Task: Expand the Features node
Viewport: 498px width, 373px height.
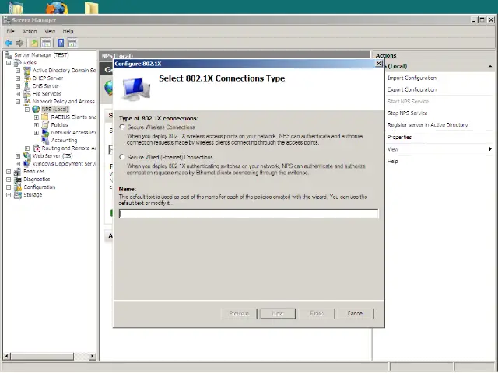Action: point(9,172)
